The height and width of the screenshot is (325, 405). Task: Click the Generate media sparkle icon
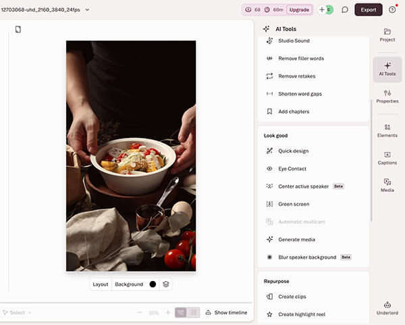269,239
